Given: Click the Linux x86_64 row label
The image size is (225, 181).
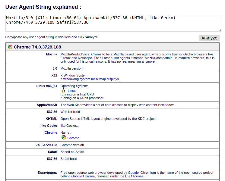Looking at the screenshot, I should click(x=47, y=86).
